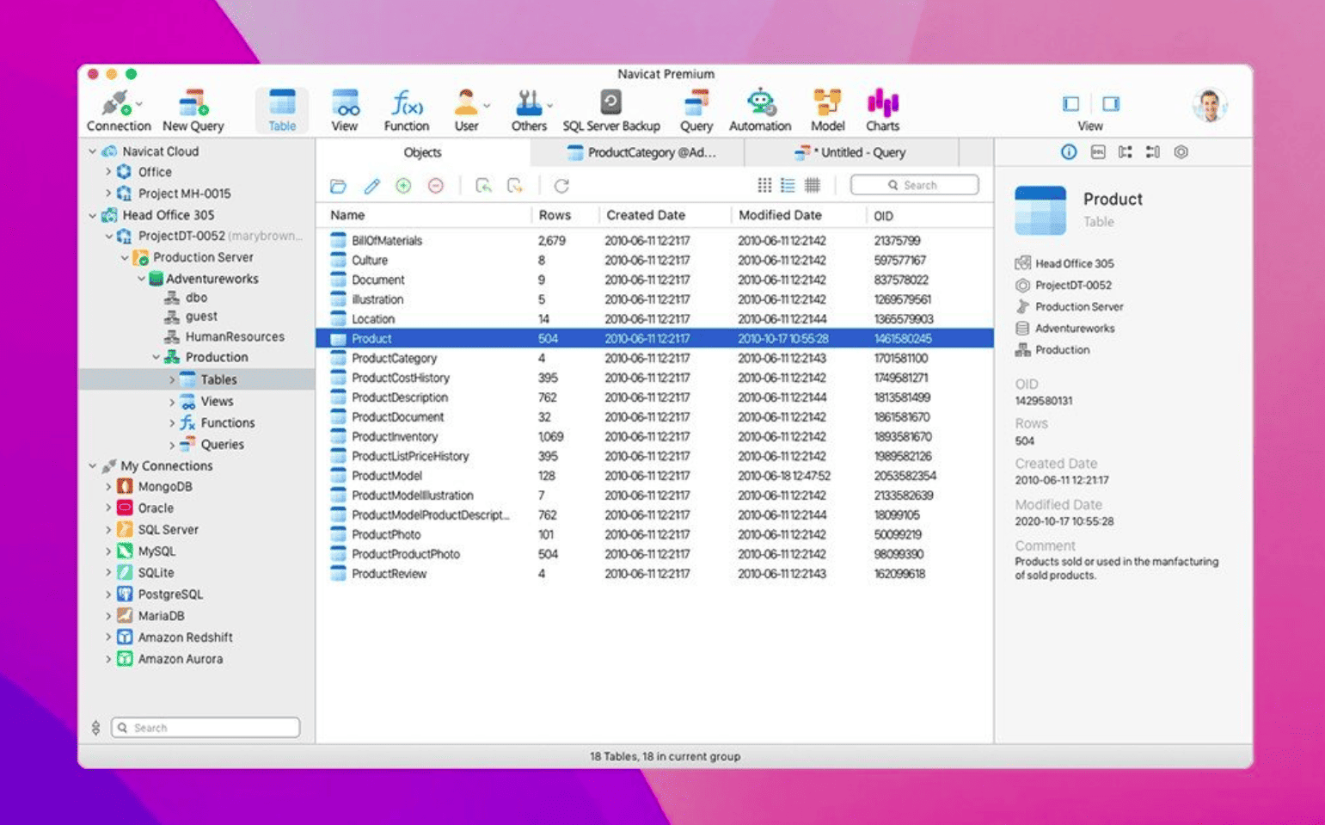The width and height of the screenshot is (1325, 825).
Task: Collapse the Navicat Cloud tree node
Action: [x=93, y=151]
